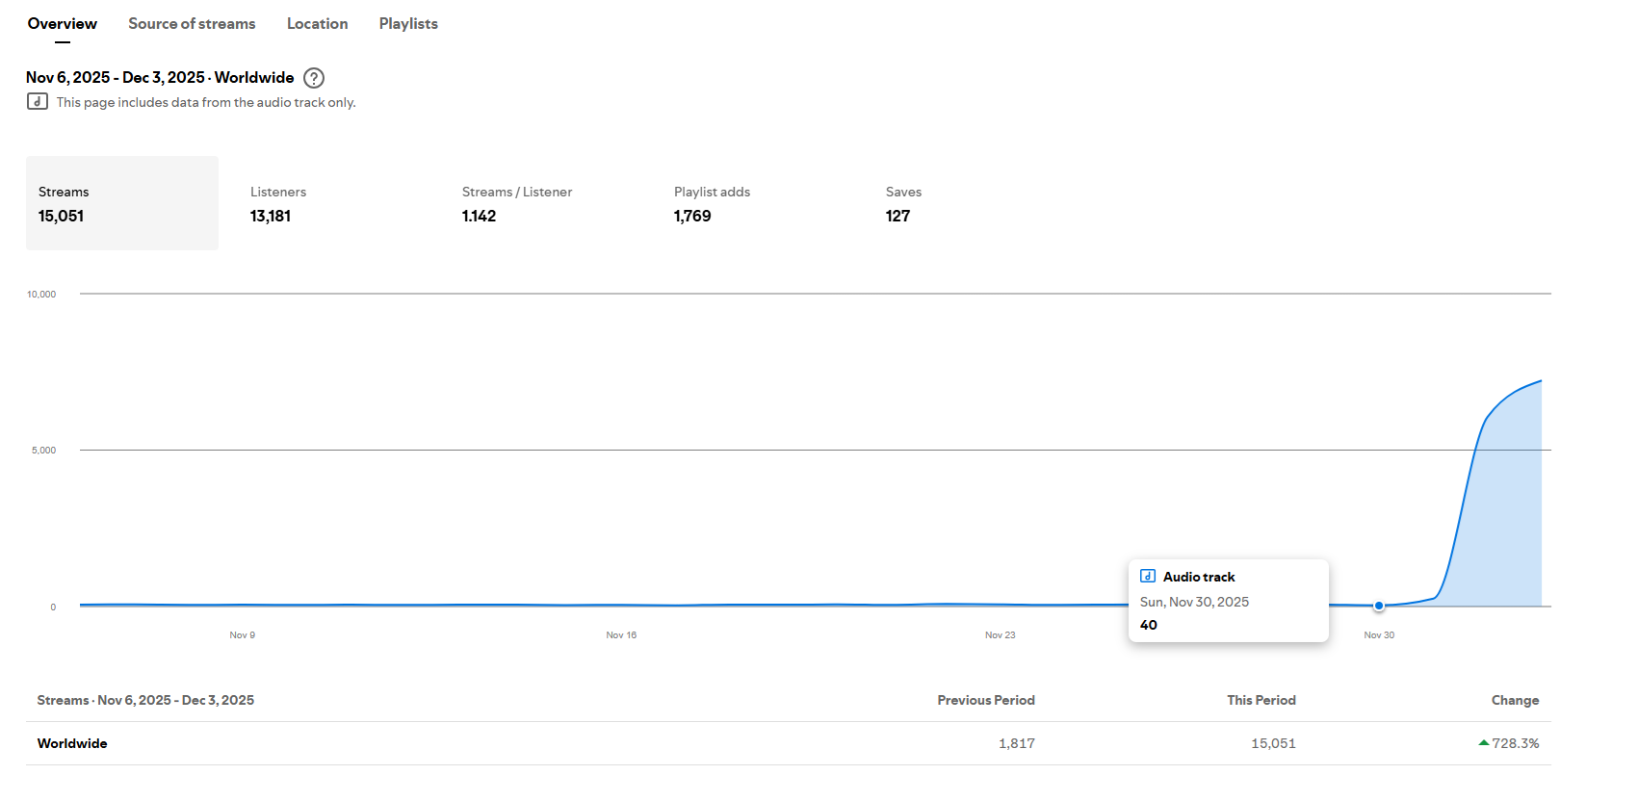Switch to the Source of streams tab
Image resolution: width=1638 pixels, height=801 pixels.
[x=192, y=24]
